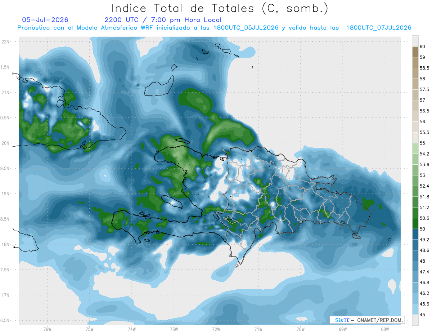
Task: Click the '75W' longitude label
Action: point(90,329)
